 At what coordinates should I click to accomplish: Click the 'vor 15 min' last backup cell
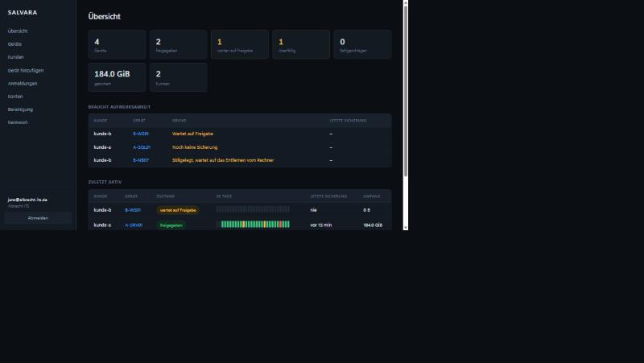(x=320, y=225)
